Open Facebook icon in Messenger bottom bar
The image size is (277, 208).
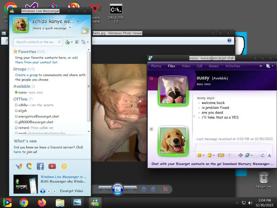point(40,166)
